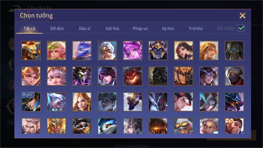Screen dimensions: 263x148
Task: Choose the red fire demon hero
Action: 133,76
